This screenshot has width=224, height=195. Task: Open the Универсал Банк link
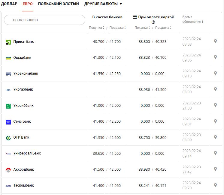27,153
